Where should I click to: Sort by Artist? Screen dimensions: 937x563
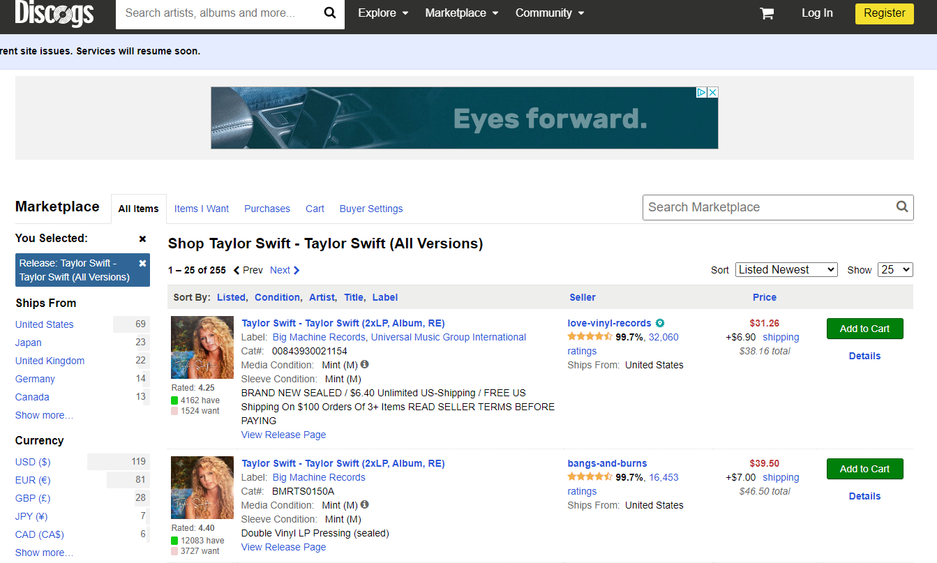click(x=322, y=297)
